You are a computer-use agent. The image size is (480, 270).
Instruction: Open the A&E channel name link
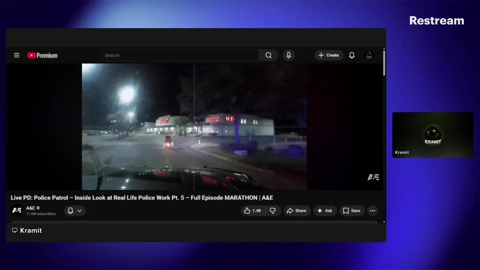click(30, 208)
